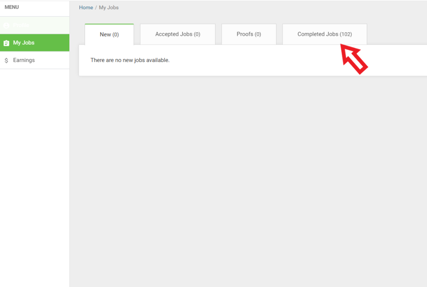
Task: Click the My Jobs breadcrumb text
Action: pyautogui.click(x=109, y=7)
